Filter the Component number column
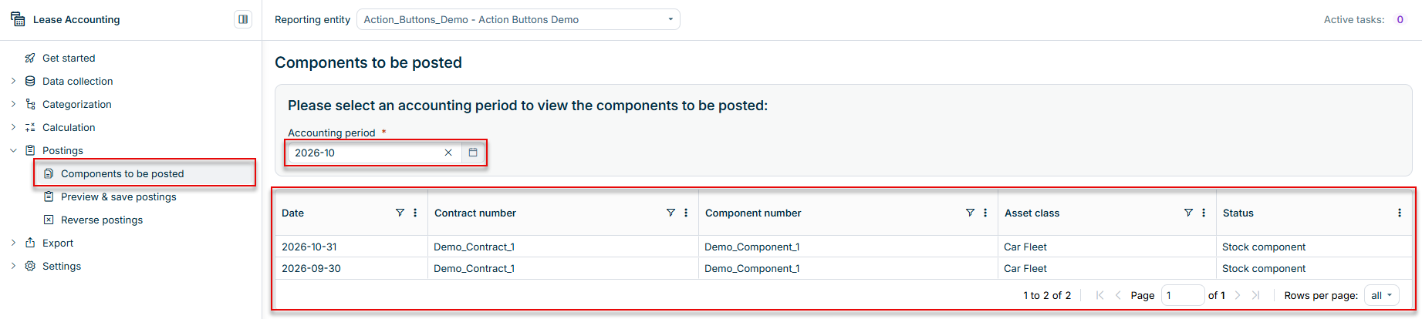Viewport: 1422px width, 319px height. pyautogui.click(x=970, y=213)
